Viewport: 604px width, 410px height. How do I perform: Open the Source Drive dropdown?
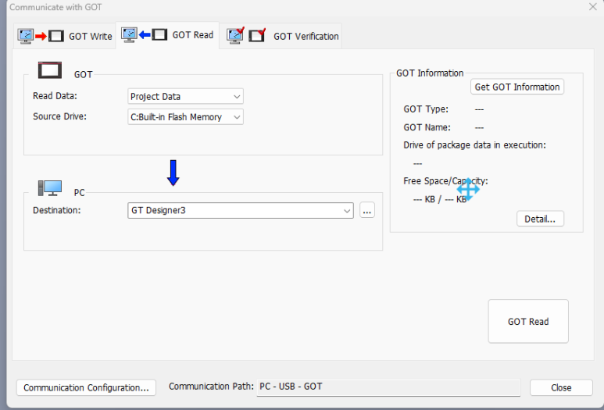[185, 117]
